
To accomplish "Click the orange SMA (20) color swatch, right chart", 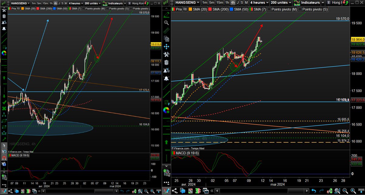I will coord(190,9).
